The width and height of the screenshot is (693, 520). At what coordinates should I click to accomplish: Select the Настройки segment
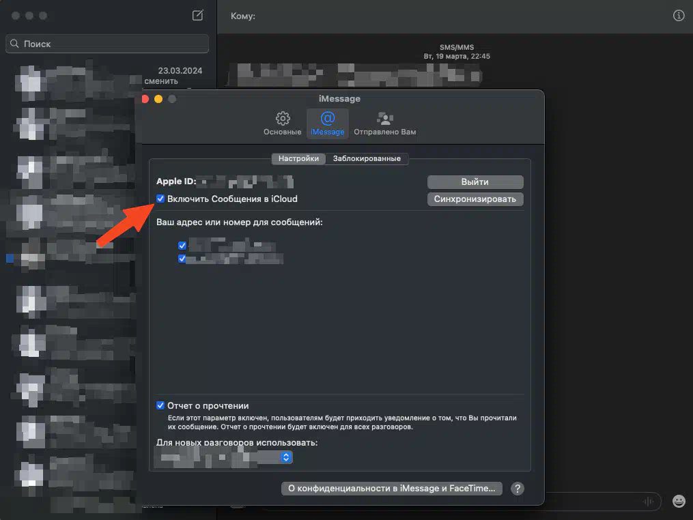click(x=298, y=158)
